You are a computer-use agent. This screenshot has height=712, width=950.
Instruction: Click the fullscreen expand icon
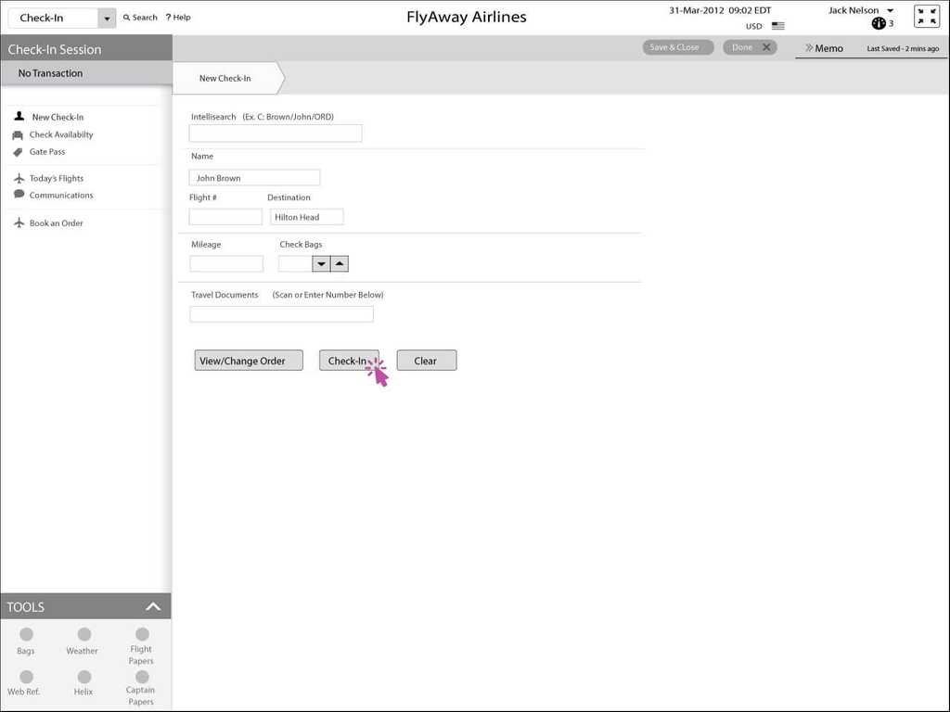point(927,17)
